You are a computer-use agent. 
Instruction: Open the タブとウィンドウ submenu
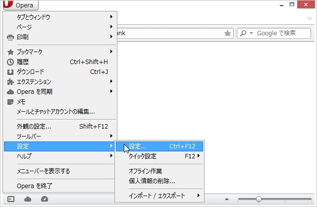pyautogui.click(x=60, y=17)
